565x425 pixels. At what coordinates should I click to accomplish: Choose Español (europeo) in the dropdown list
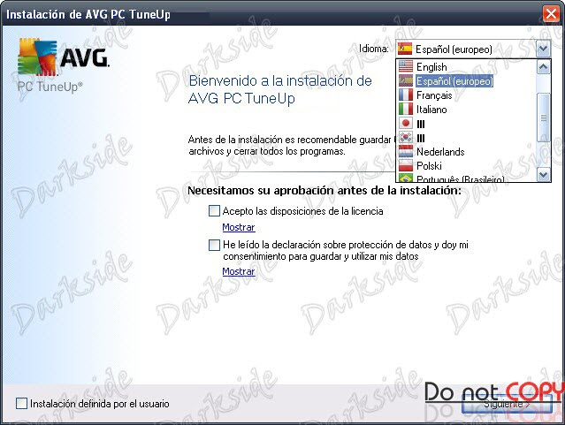[x=454, y=81]
